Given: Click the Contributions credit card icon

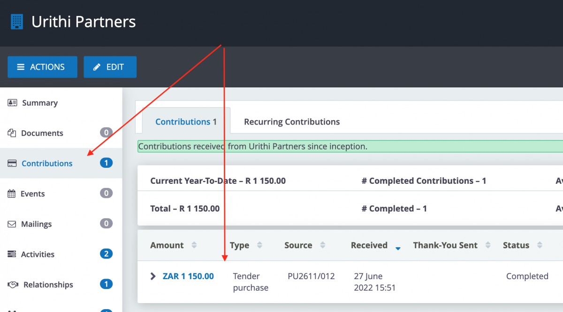Looking at the screenshot, I should [12, 164].
